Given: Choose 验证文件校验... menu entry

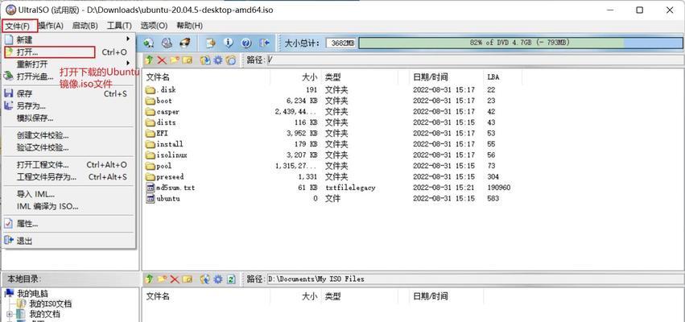Looking at the screenshot, I should (x=68, y=147).
